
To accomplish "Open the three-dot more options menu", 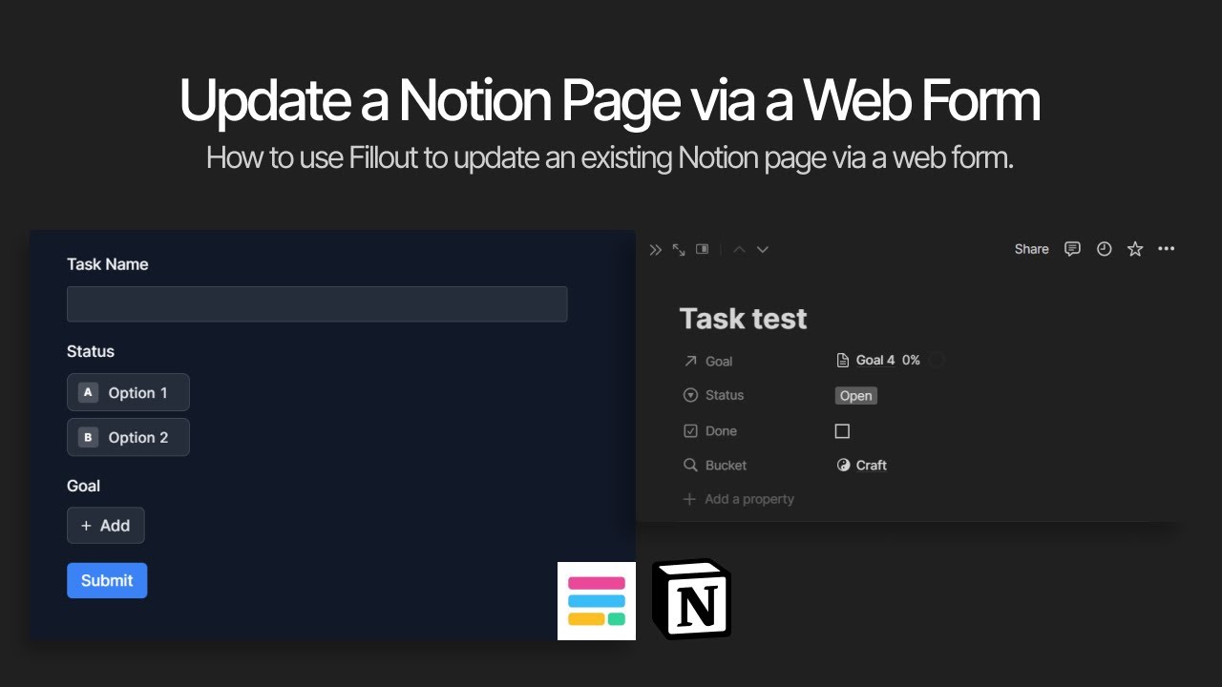I will coord(1166,249).
